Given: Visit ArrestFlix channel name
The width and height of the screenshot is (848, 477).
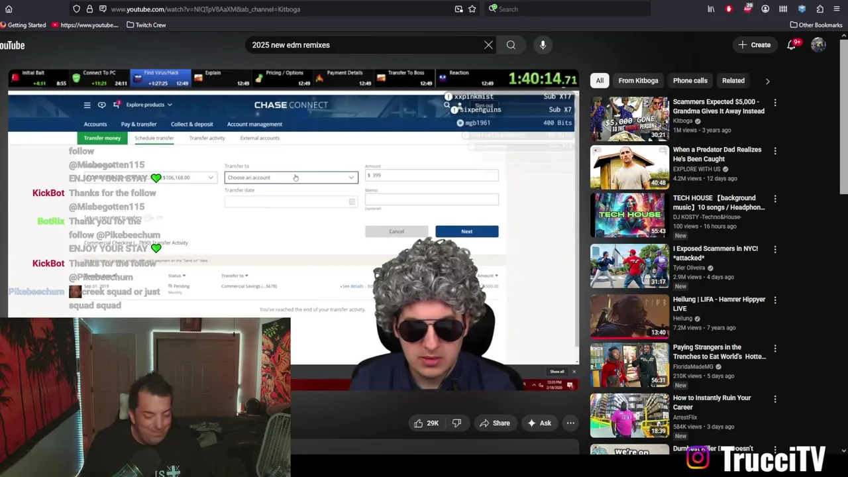Looking at the screenshot, I should click(x=686, y=417).
